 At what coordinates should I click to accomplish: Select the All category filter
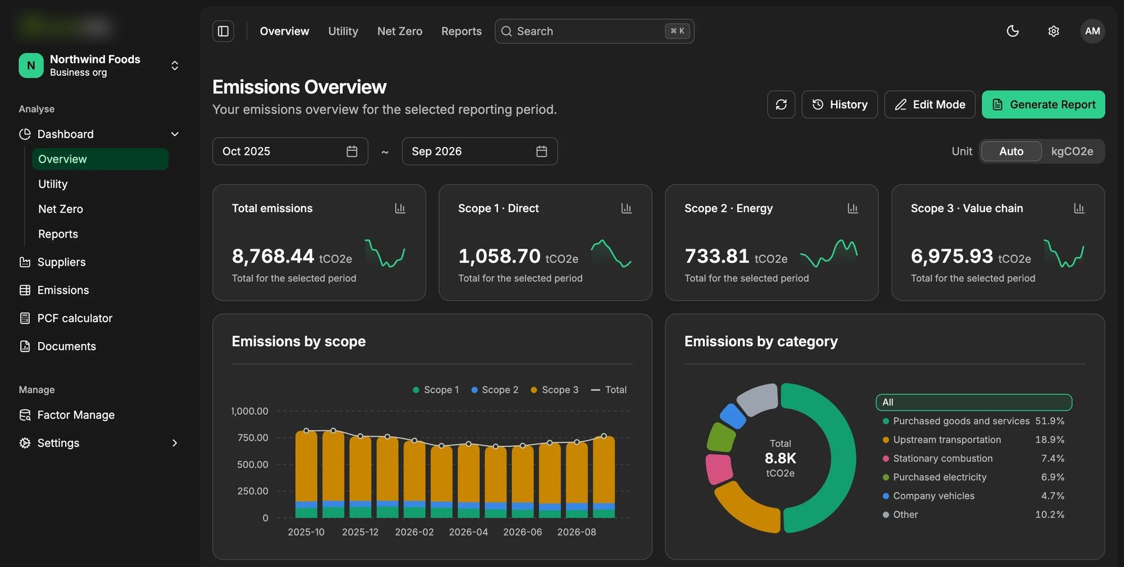pos(973,403)
